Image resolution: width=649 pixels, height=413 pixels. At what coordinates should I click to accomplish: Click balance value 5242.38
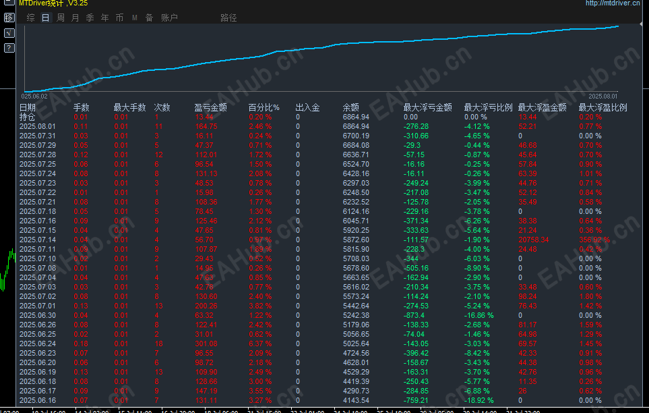pyautogui.click(x=356, y=315)
